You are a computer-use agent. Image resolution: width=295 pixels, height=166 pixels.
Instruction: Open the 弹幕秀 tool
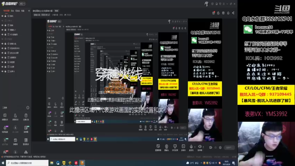tap(15, 141)
